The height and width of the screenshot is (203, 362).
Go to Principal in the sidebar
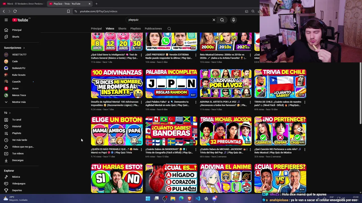20,30
